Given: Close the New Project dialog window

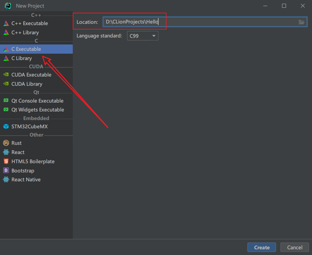Looking at the screenshot, I should [x=303, y=6].
